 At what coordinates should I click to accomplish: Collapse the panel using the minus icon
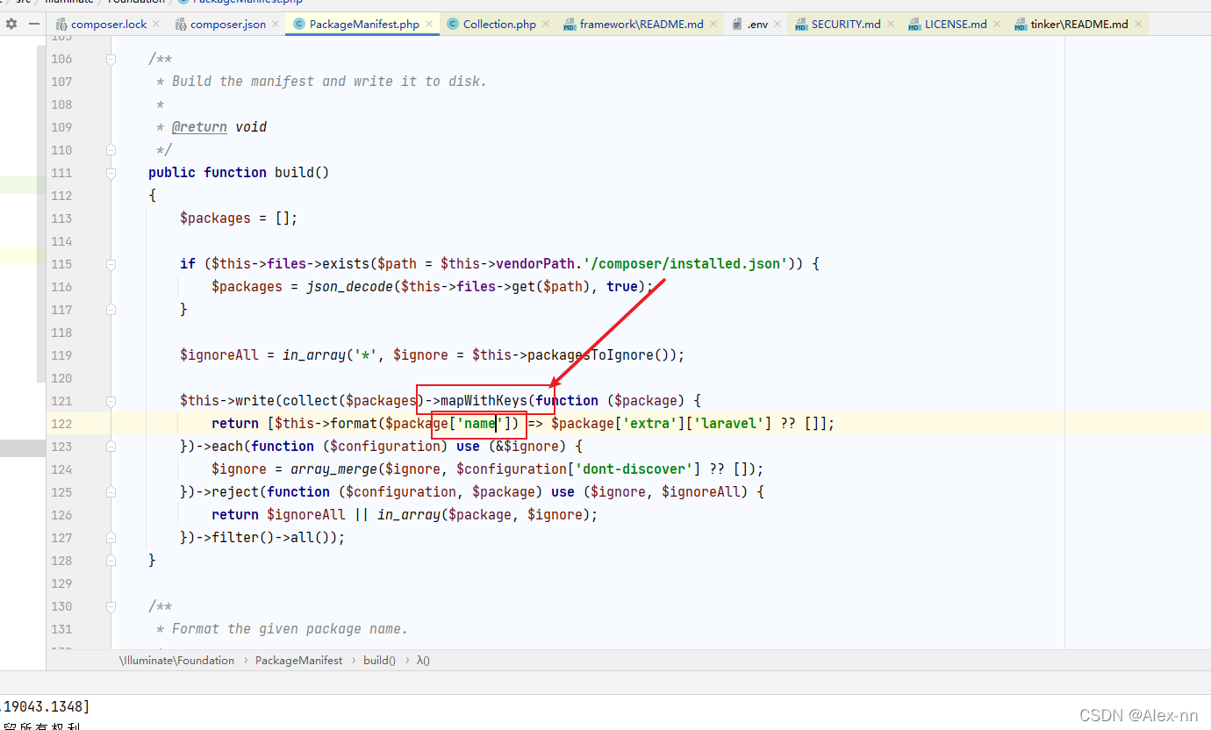click(x=33, y=24)
